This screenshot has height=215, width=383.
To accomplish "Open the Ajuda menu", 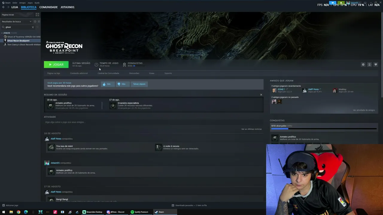I will [x=37, y=3].
